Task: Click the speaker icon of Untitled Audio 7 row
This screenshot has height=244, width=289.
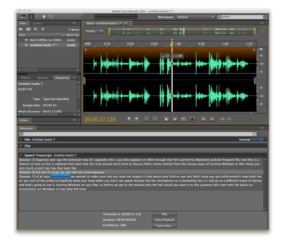Action: point(26,45)
